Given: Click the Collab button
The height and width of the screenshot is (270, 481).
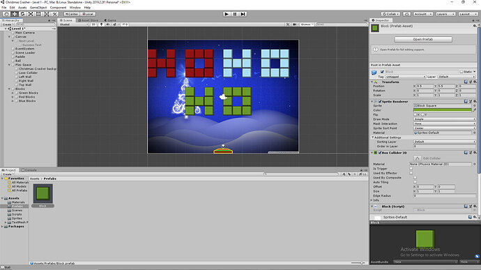Looking at the screenshot, I should coord(390,14).
